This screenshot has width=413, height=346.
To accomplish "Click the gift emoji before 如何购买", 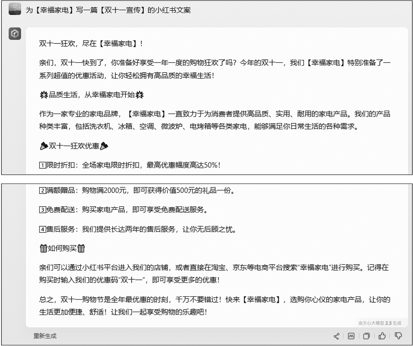I will [x=43, y=248].
